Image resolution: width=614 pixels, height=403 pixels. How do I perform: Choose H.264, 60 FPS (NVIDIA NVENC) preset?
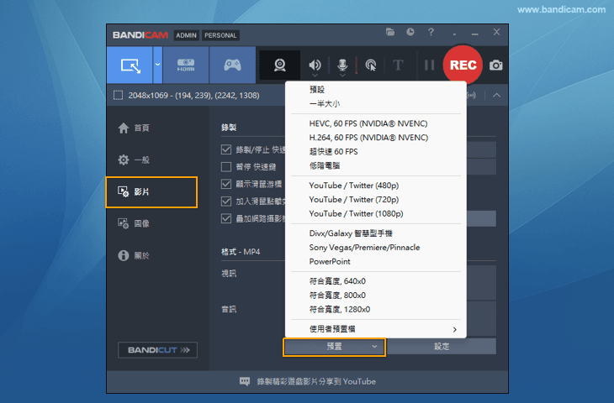375,138
